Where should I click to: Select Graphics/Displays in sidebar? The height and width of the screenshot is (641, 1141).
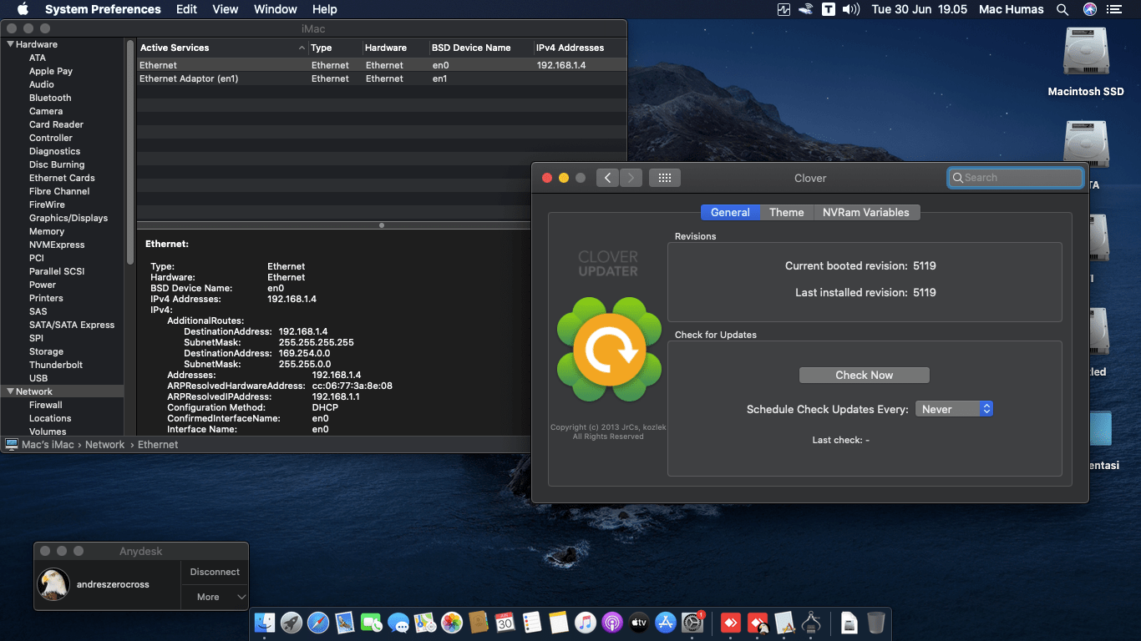coord(68,218)
